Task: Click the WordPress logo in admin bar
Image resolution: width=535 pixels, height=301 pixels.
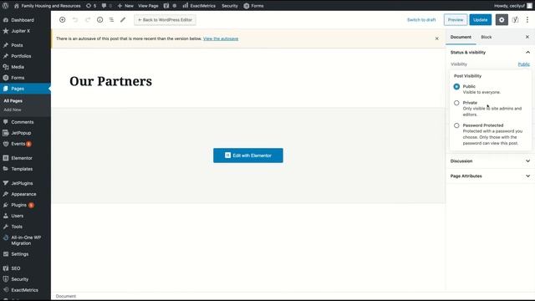Action: [6, 6]
